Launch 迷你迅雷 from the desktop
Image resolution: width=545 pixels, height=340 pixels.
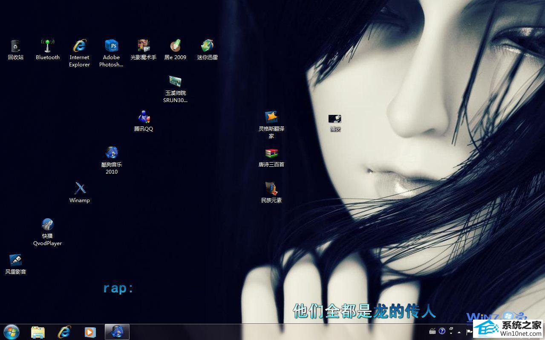[x=208, y=50]
